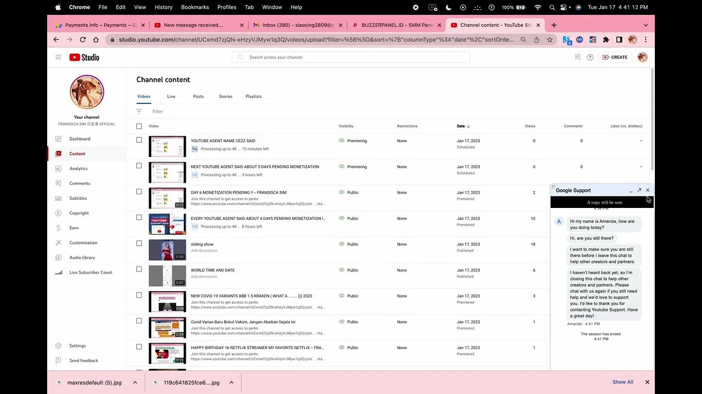This screenshot has width=702, height=394.
Task: Reload the page with the browser refresh icon
Action: [x=83, y=39]
